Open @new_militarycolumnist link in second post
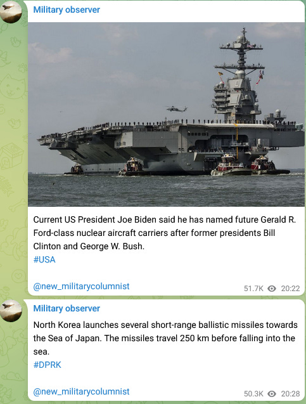The height and width of the screenshot is (404, 306). pyautogui.click(x=81, y=392)
